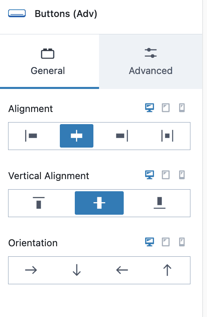This screenshot has height=317, width=207.
Task: Select left alignment icon
Action: coord(31,136)
